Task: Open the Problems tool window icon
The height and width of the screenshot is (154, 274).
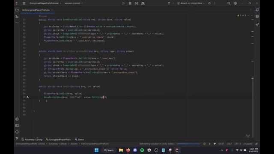Action: point(17,132)
